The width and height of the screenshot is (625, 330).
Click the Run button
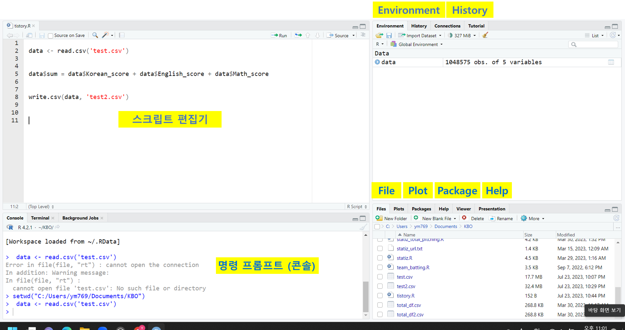tap(279, 36)
